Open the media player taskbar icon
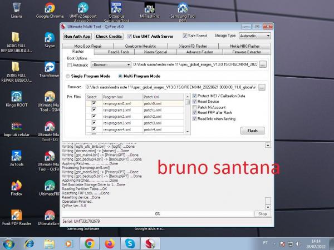 point(68,244)
